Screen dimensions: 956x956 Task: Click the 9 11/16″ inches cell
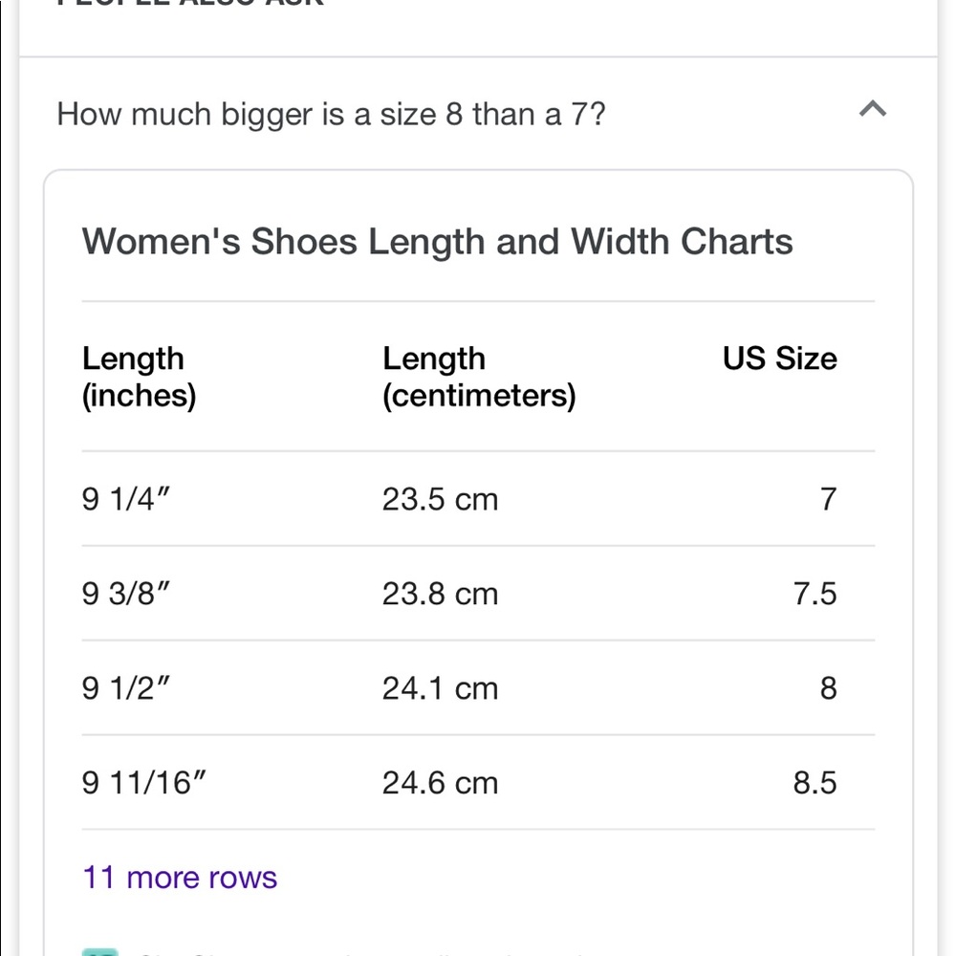pos(144,783)
